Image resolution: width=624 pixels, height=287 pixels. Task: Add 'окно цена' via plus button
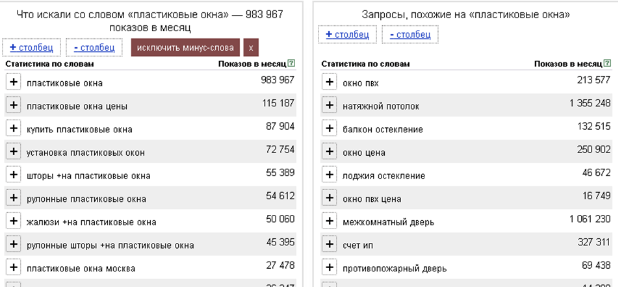(x=329, y=151)
